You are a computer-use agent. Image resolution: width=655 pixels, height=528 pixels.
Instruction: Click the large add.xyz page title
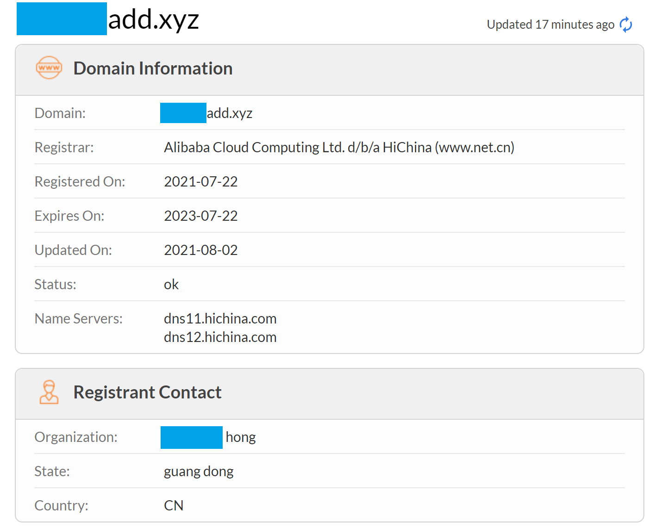(153, 19)
